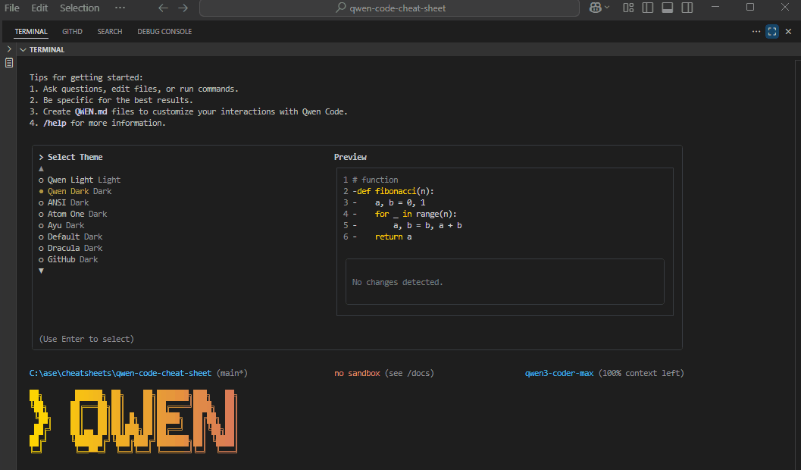Switch to the TERMINAL tab
801x470 pixels.
coord(31,32)
